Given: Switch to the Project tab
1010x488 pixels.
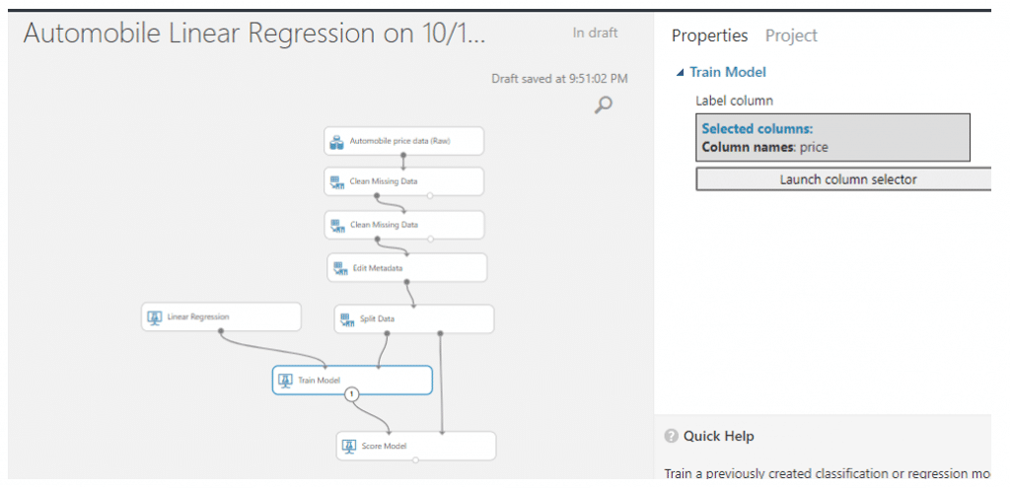Looking at the screenshot, I should tap(791, 35).
